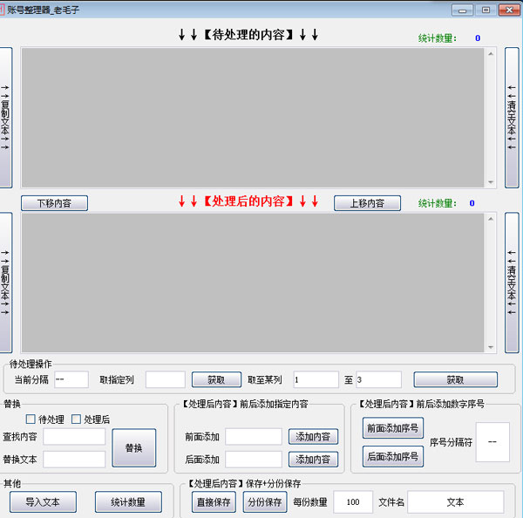The height and width of the screenshot is (518, 523).
Task: Enable the 待处理 checkbox
Action: pos(31,419)
